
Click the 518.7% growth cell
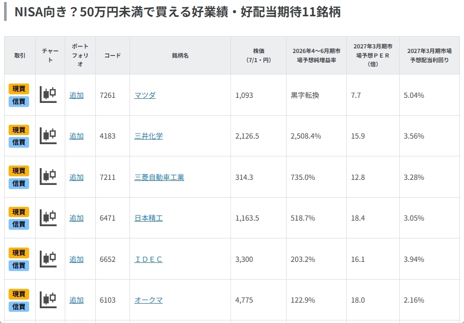click(316, 218)
